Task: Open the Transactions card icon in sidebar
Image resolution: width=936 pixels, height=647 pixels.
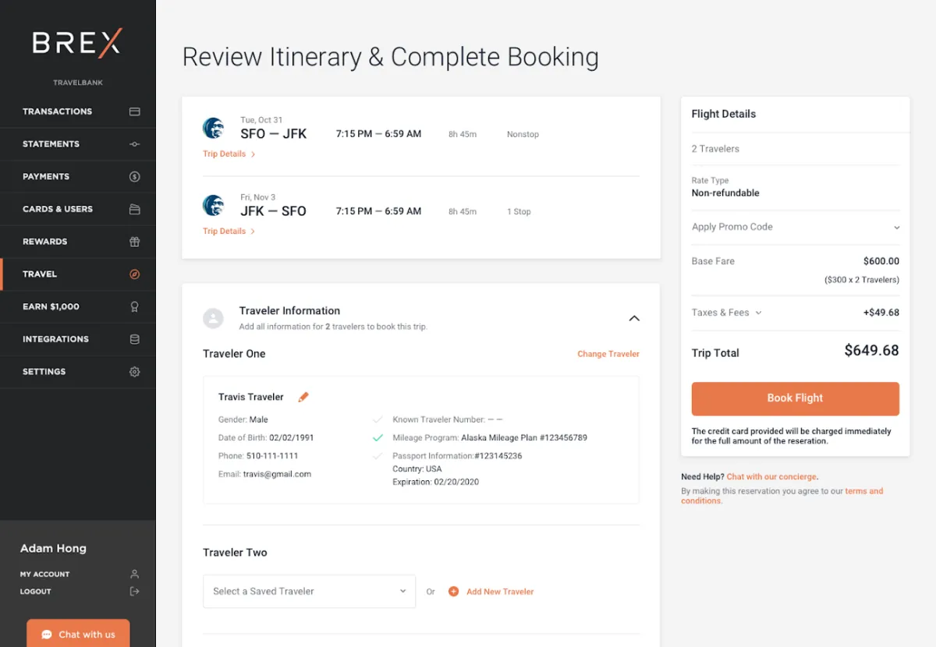Action: pyautogui.click(x=134, y=111)
